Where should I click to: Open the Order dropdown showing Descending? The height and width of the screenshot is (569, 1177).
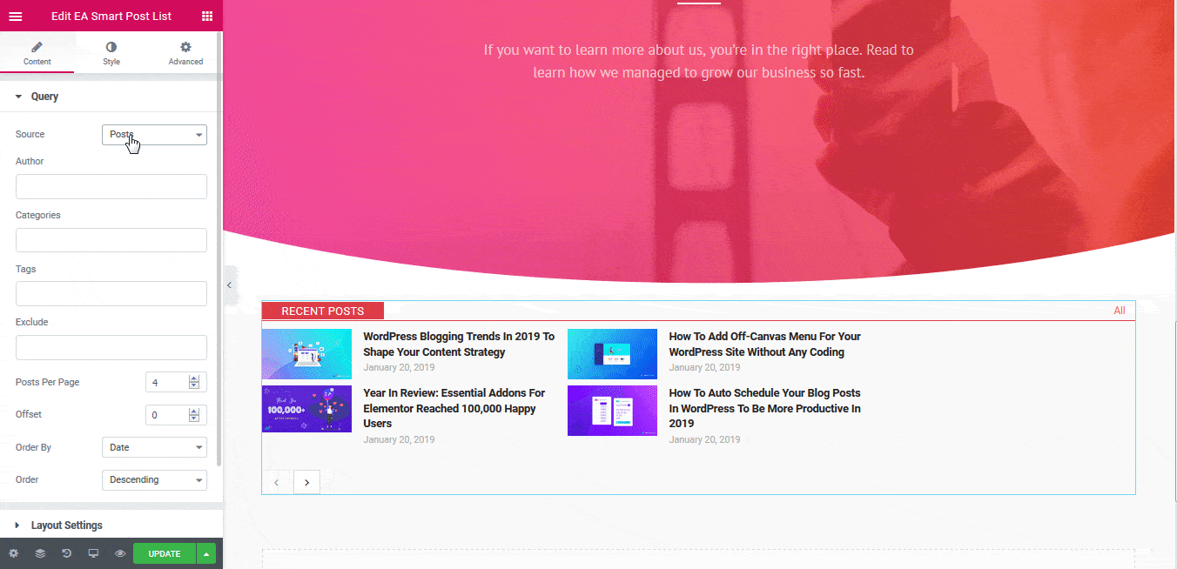[154, 479]
